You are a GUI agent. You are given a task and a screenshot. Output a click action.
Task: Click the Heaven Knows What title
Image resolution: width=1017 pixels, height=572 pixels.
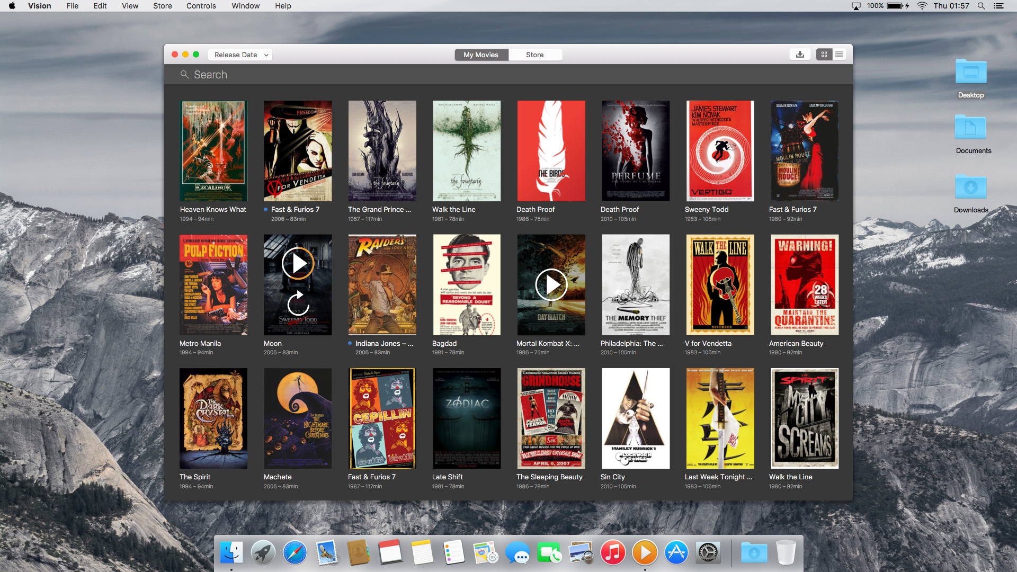tap(213, 210)
